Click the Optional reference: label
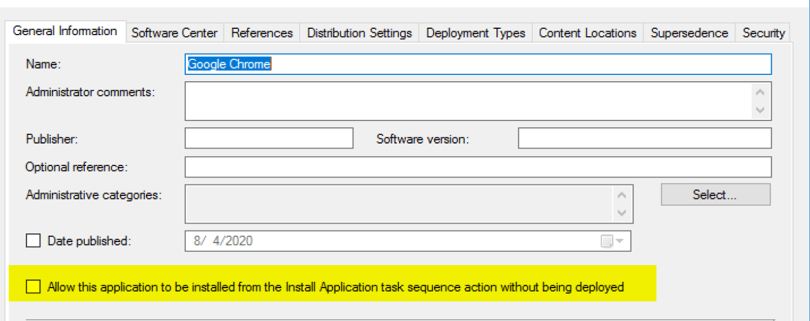The height and width of the screenshot is (321, 810). coord(76,167)
